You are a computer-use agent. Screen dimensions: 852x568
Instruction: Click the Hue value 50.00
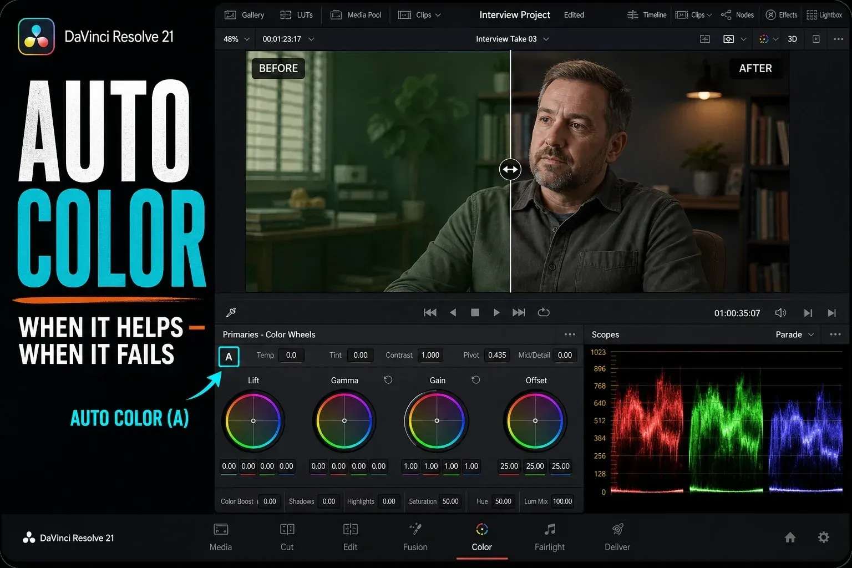coord(503,501)
